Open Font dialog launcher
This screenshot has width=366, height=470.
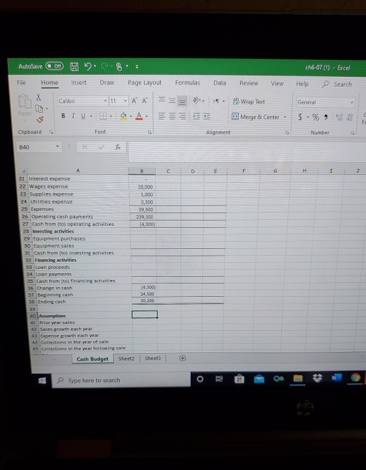pyautogui.click(x=149, y=132)
